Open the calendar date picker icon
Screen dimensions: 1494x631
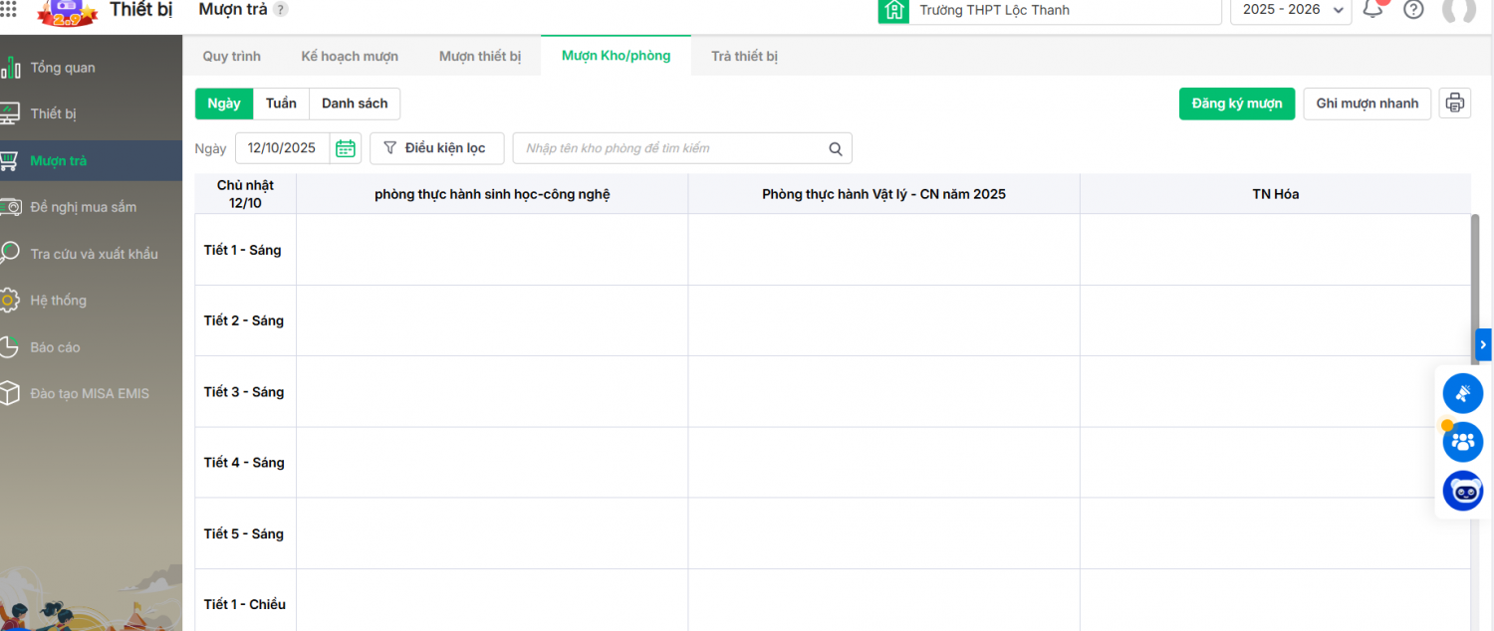[346, 148]
